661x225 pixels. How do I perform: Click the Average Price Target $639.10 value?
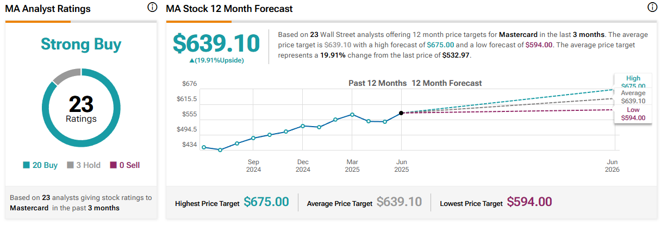coord(399,202)
